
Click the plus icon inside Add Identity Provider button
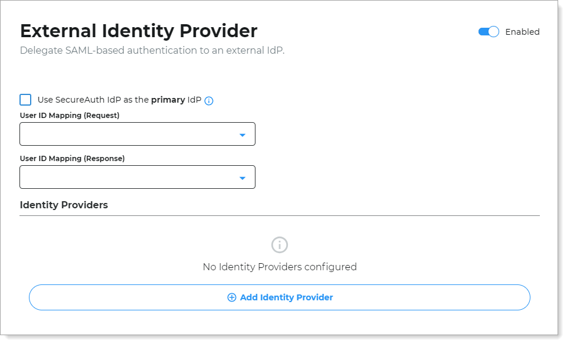point(231,297)
